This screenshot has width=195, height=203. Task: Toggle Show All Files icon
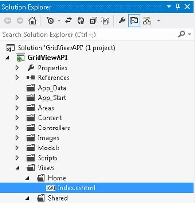pyautogui.click(x=105, y=20)
